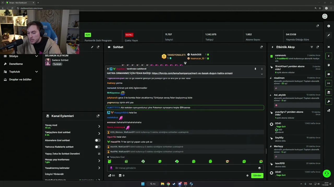
Task: Toggle Yalnızca ifadelerle sohbet switch
Action: pos(98,147)
